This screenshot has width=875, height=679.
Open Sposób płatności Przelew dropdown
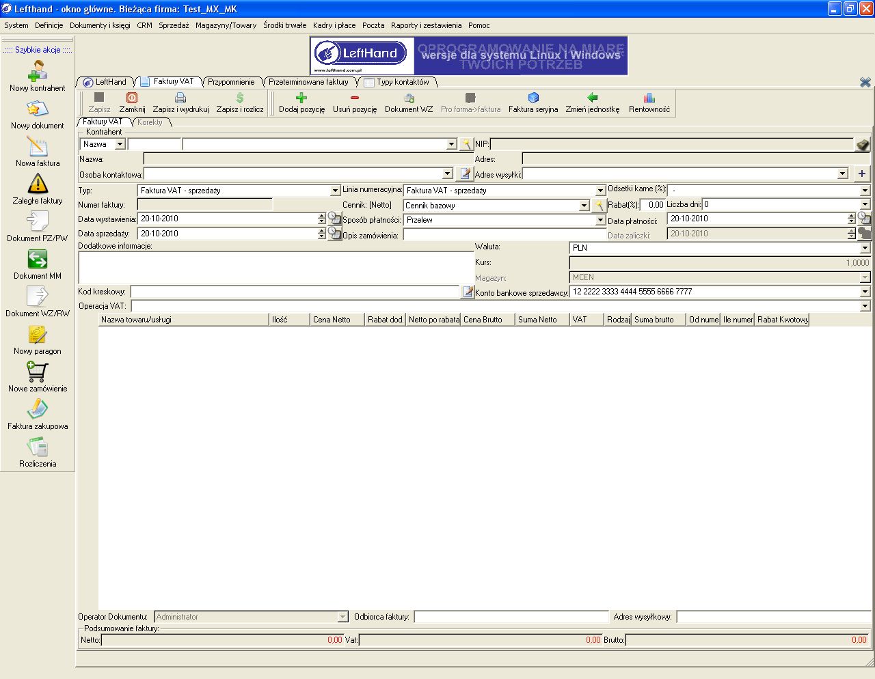[600, 220]
